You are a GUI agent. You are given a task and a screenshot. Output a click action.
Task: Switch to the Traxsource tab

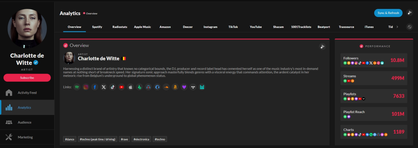[346, 27]
